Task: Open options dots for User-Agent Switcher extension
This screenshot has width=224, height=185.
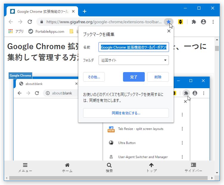Action: [182, 157]
